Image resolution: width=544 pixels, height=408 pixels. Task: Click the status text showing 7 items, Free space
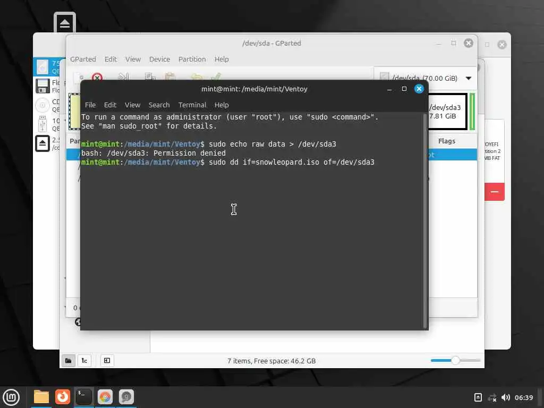(x=271, y=361)
